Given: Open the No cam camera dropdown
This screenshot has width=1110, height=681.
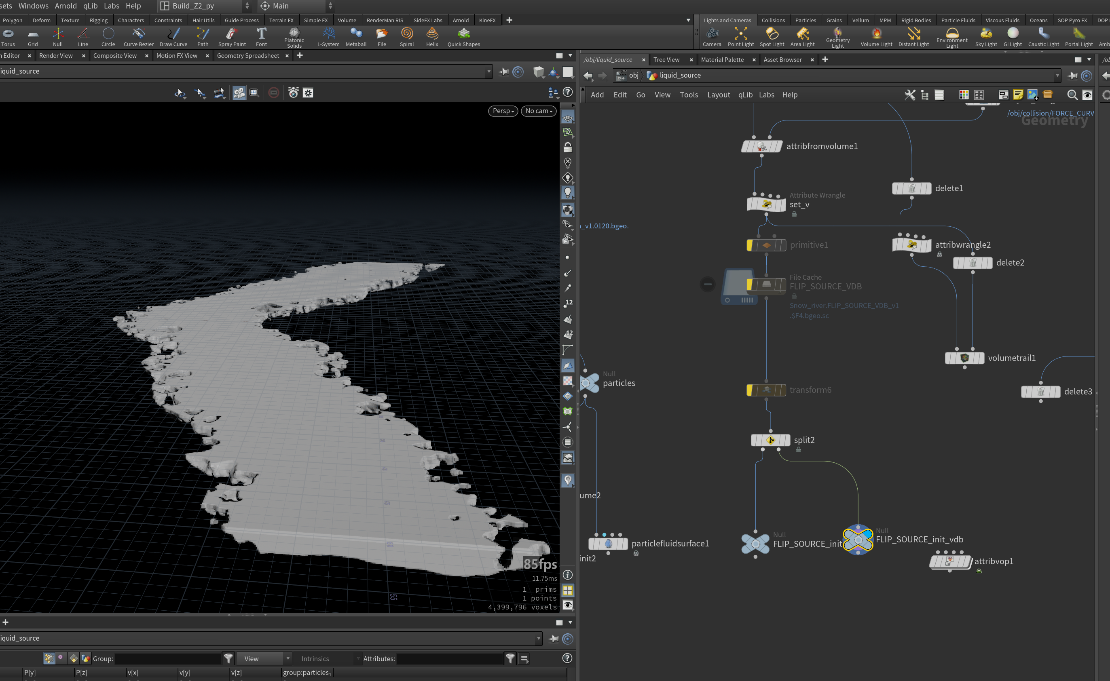Looking at the screenshot, I should pyautogui.click(x=539, y=111).
